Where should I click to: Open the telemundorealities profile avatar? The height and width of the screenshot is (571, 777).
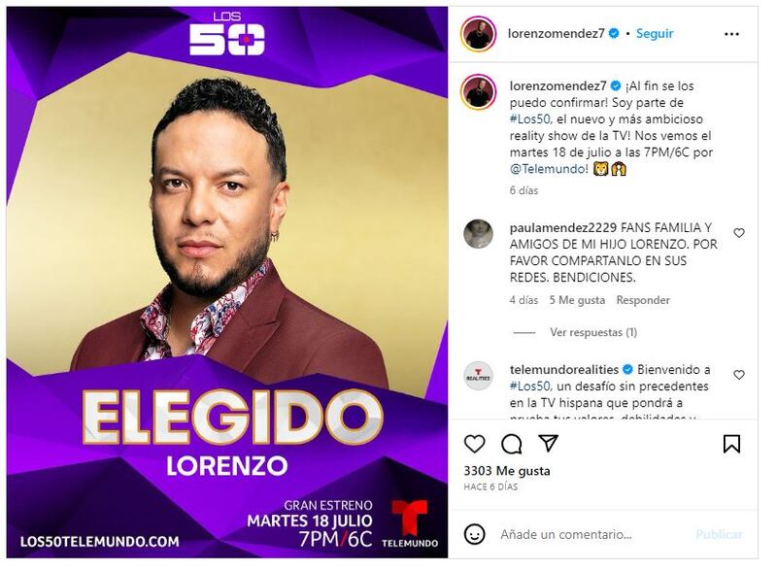click(x=478, y=375)
